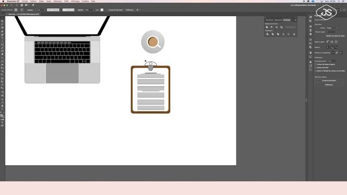Open the Fichier menu

[x=25, y=1]
